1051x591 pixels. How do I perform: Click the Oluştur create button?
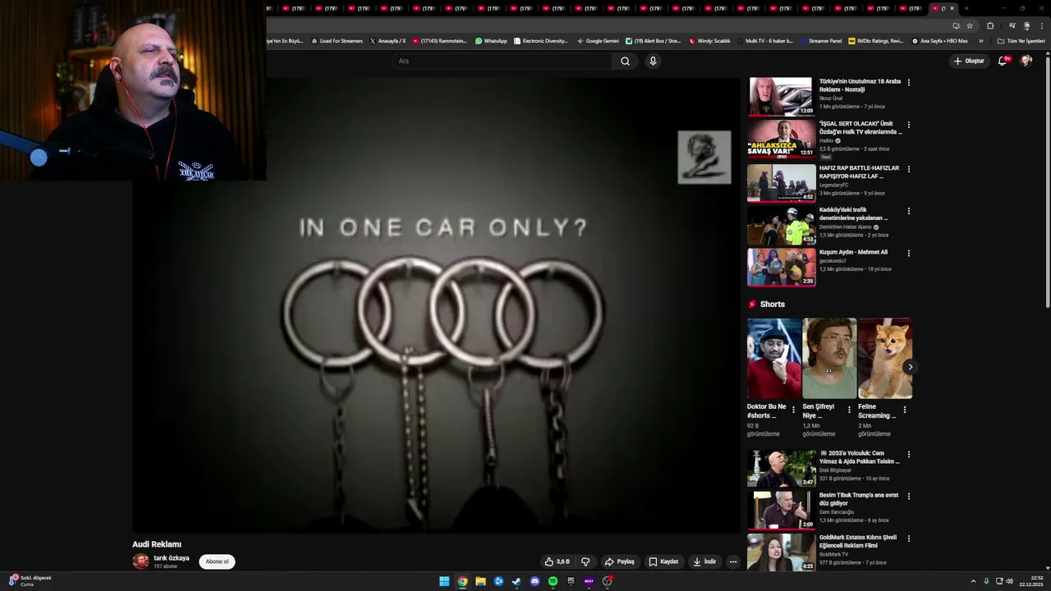pyautogui.click(x=969, y=61)
